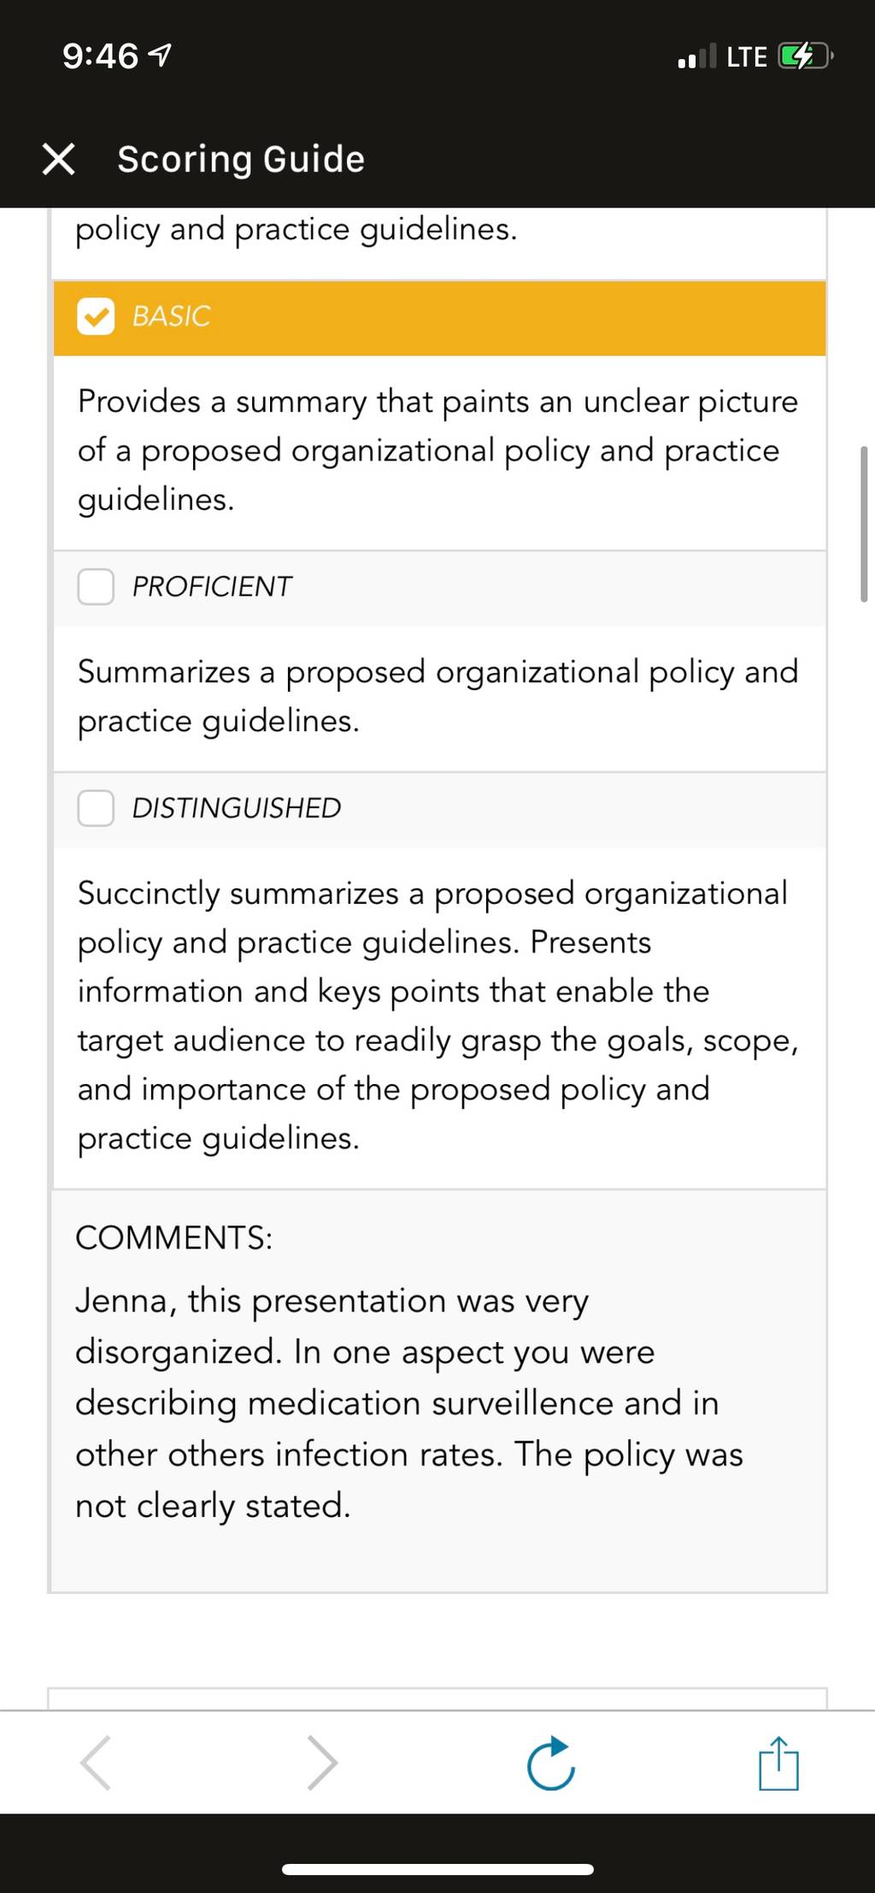Tap the COMMENTS heading
Screen dimensions: 875x1893
click(x=174, y=1238)
